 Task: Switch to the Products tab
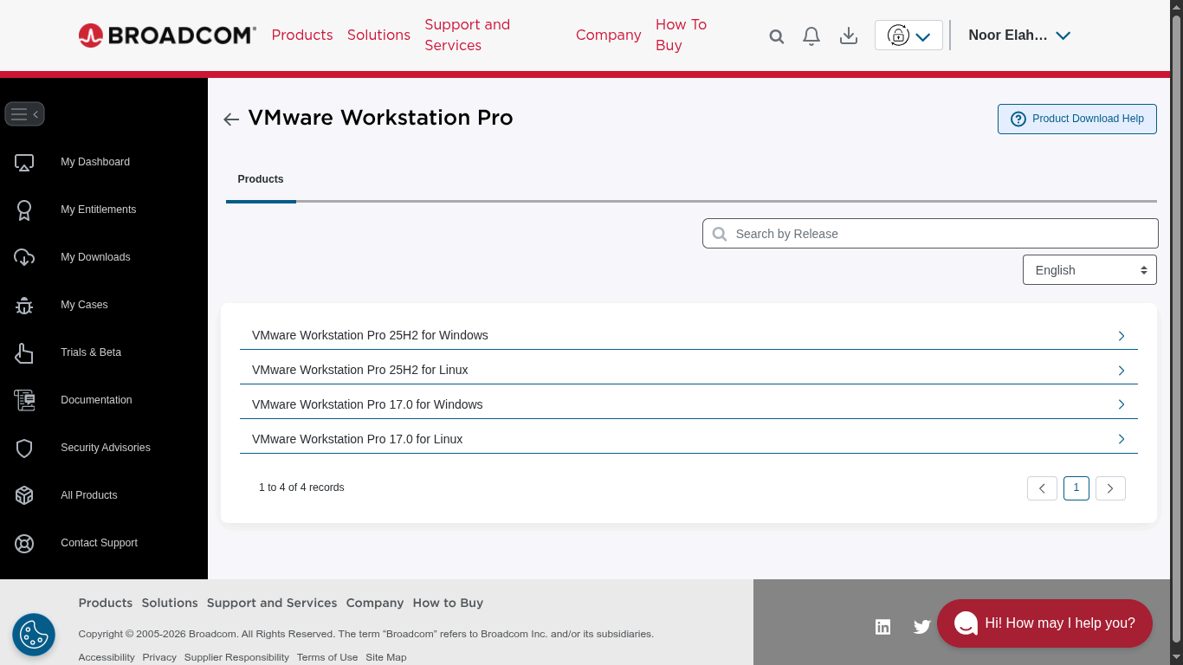tap(261, 179)
